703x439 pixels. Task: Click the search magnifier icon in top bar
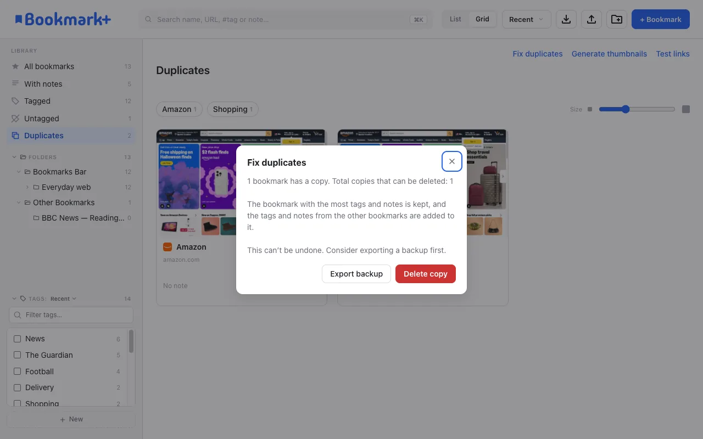click(x=148, y=19)
